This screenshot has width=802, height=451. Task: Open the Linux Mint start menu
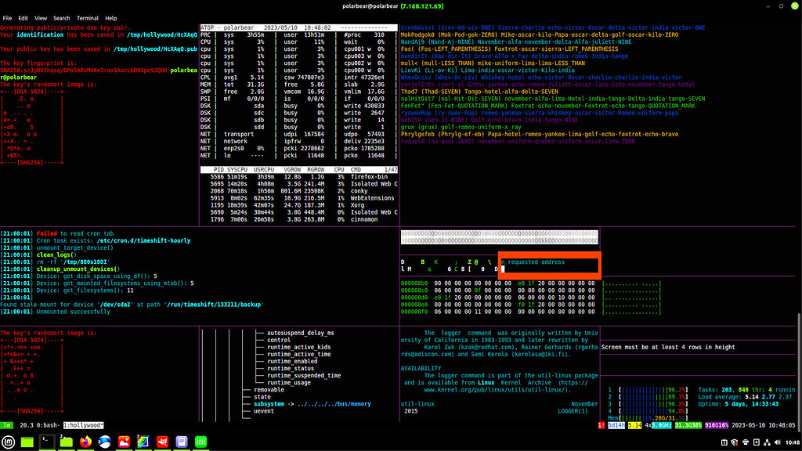8,442
